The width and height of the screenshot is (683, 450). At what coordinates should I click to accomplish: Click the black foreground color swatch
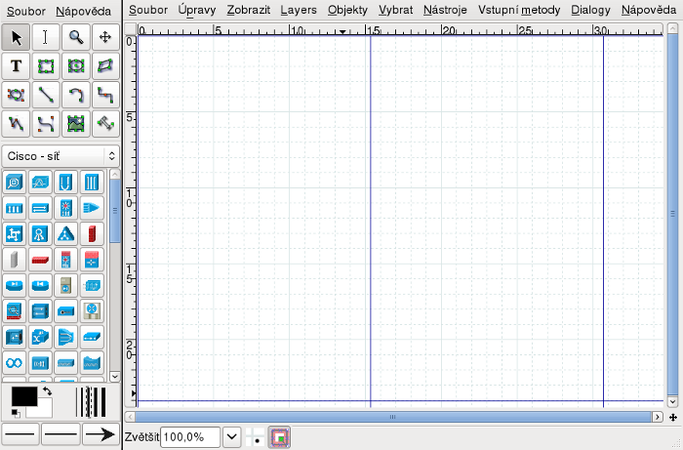(22, 395)
